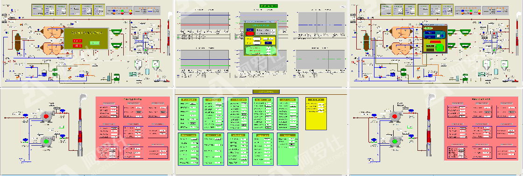Click the red button inside the blue-green popup

pyautogui.click(x=435, y=42)
